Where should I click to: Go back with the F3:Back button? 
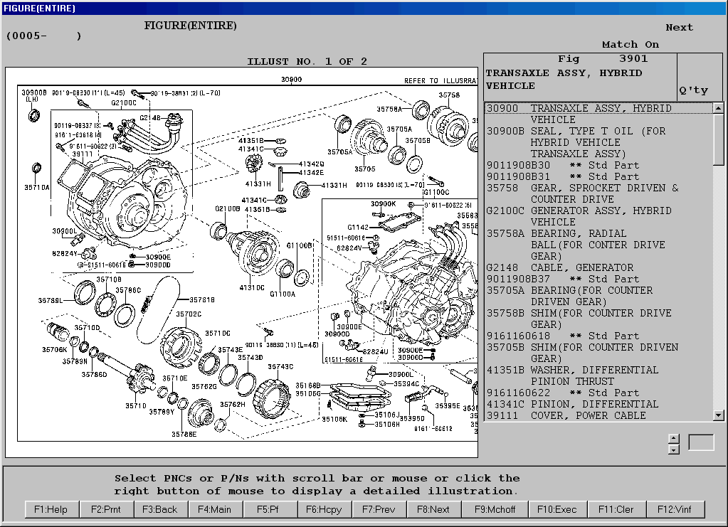(160, 509)
